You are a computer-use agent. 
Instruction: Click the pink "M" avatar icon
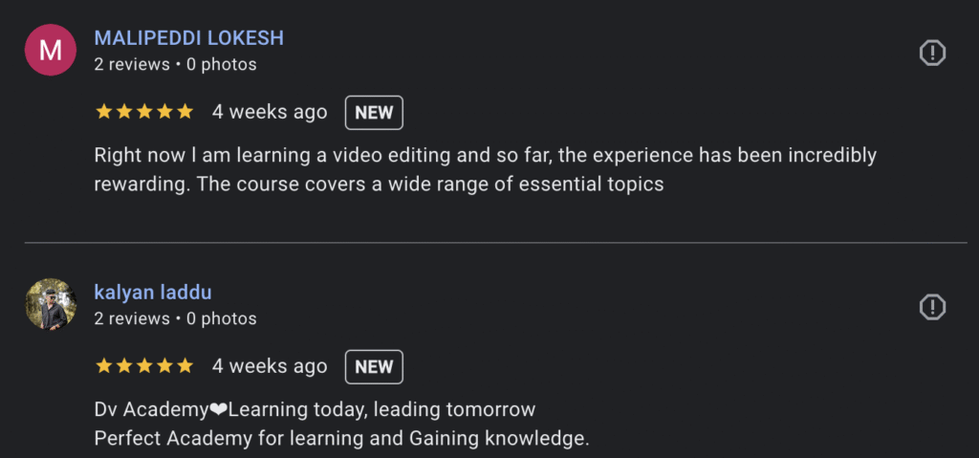point(50,51)
